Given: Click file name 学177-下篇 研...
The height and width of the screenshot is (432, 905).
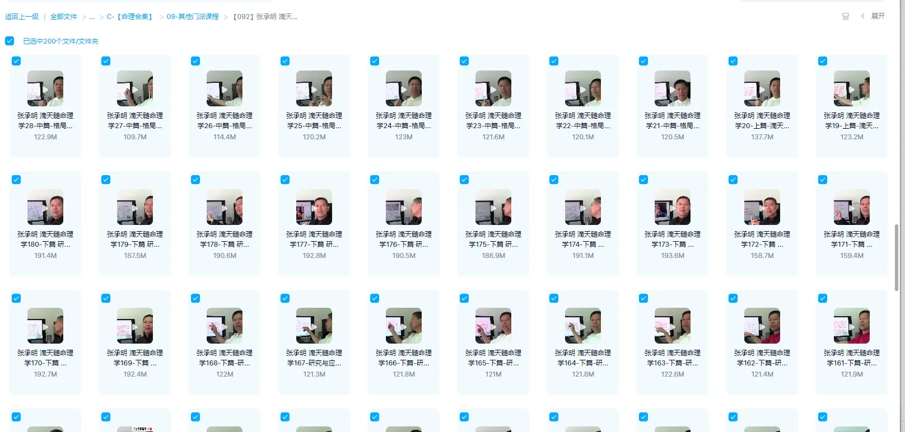Looking at the screenshot, I should click(314, 240).
